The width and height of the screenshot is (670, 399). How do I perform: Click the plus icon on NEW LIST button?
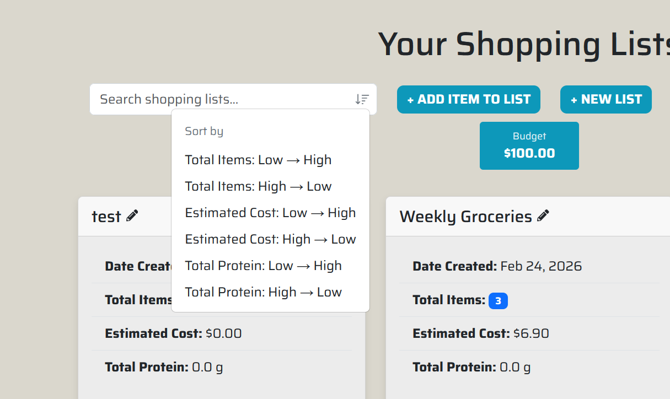575,99
